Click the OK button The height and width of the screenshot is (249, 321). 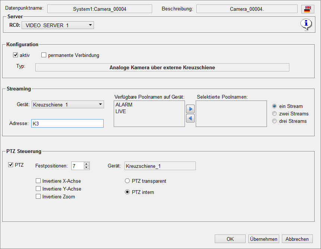pyautogui.click(x=230, y=239)
